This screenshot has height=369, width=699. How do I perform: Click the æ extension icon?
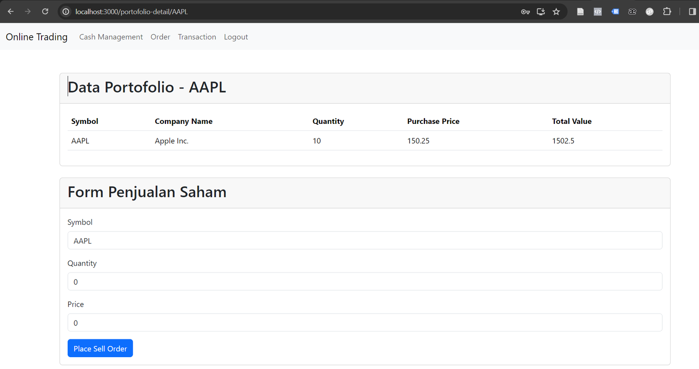point(632,12)
